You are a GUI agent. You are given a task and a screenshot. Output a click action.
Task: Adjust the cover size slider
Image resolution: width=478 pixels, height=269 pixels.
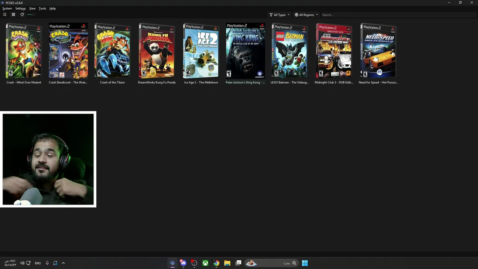coord(31,15)
